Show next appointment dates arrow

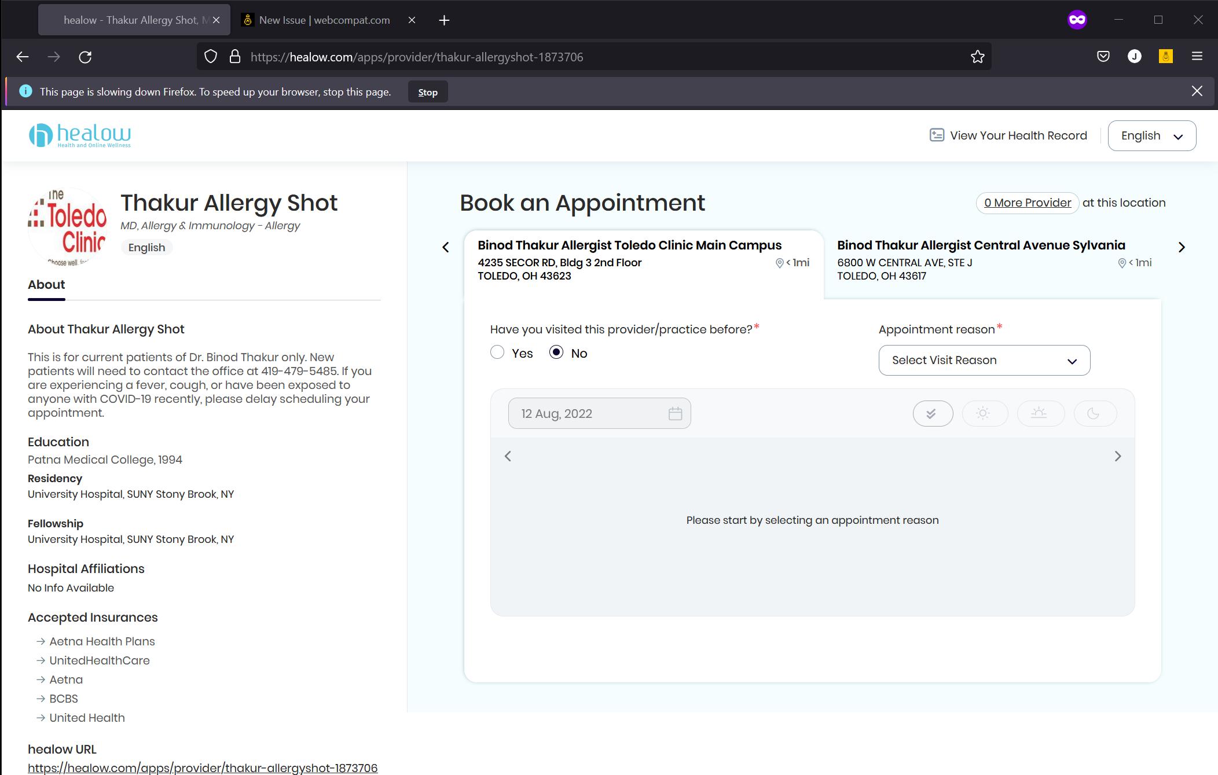1118,456
